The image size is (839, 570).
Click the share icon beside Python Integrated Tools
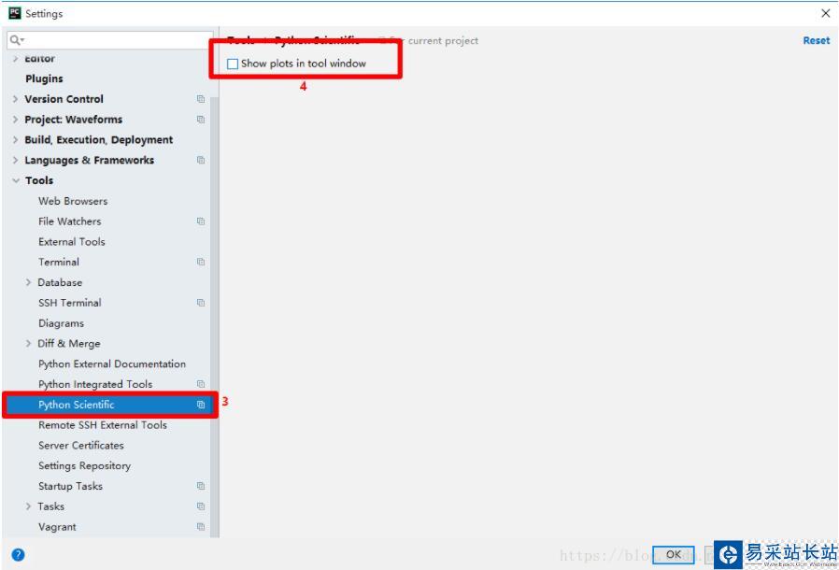click(x=201, y=384)
